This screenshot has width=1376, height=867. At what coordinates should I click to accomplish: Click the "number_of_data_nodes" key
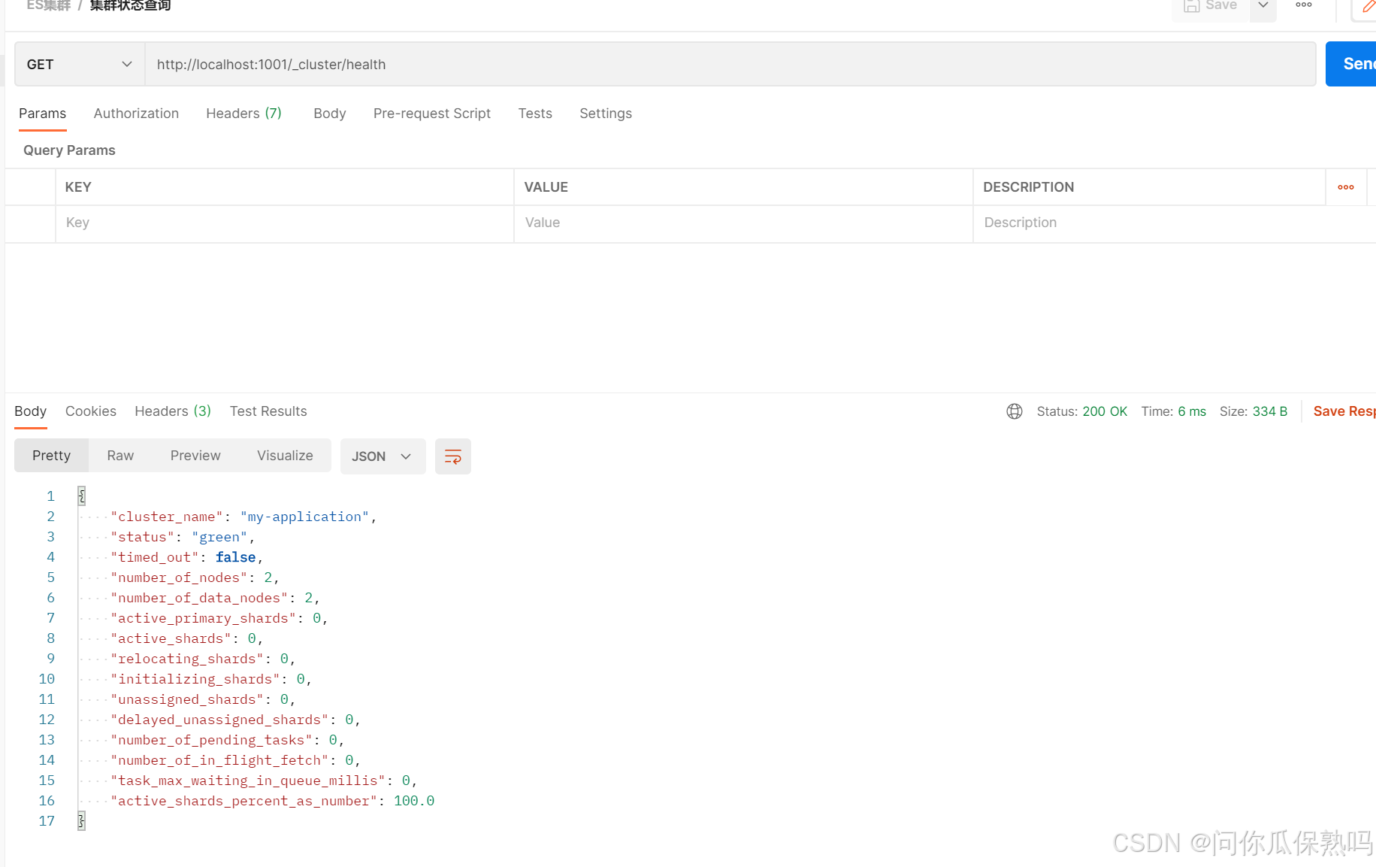click(x=199, y=598)
